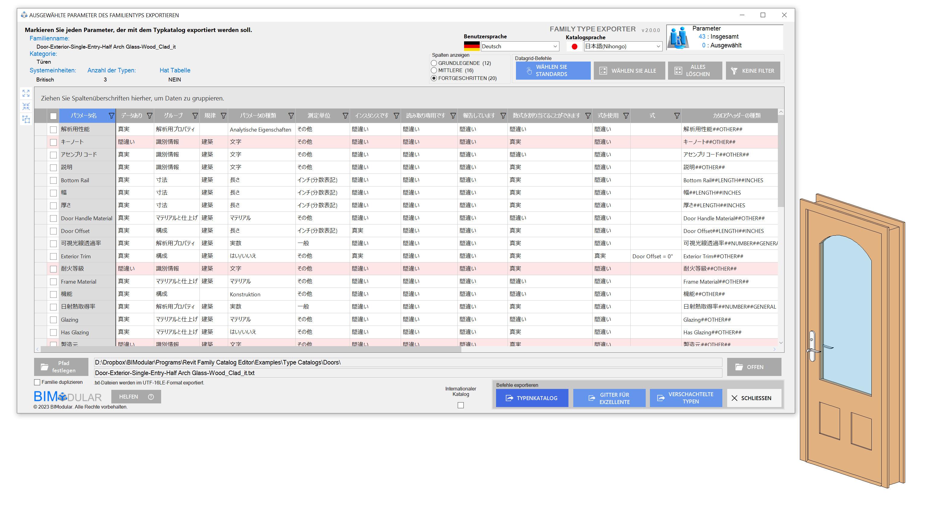Select GRUNDLEGENDE (12) radio option
Viewport: 942px width, 506px height.
click(x=434, y=63)
